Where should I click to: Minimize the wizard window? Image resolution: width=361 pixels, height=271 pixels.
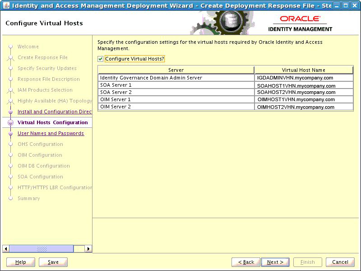point(337,6)
